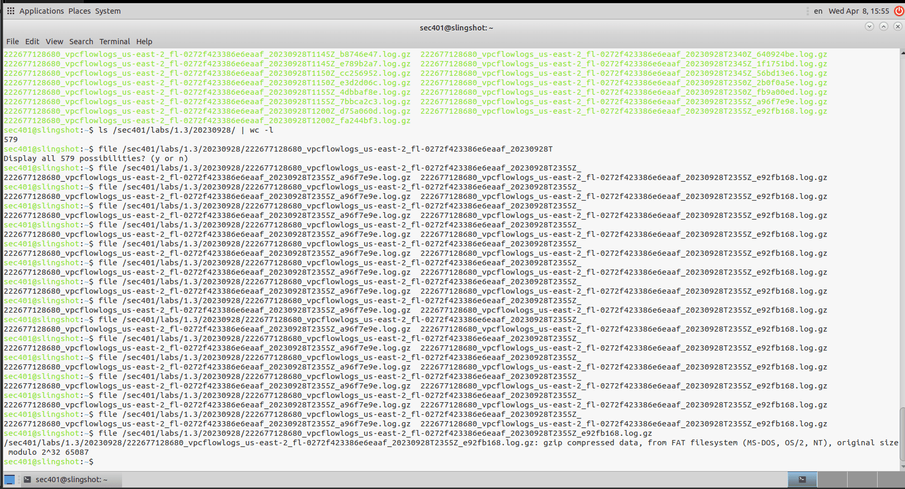Screen dimensions: 905x489
Task: Open the View menu
Action: click(x=54, y=41)
